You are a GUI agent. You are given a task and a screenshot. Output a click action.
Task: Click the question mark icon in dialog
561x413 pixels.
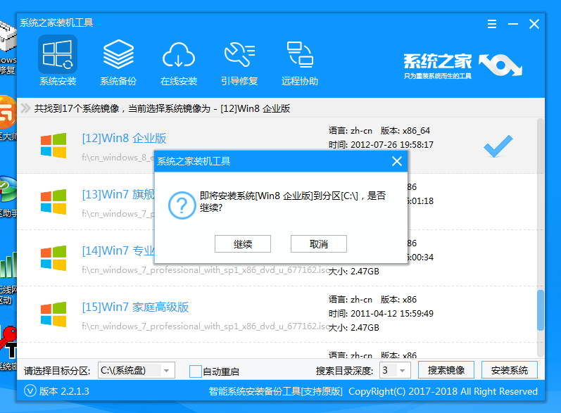point(182,204)
